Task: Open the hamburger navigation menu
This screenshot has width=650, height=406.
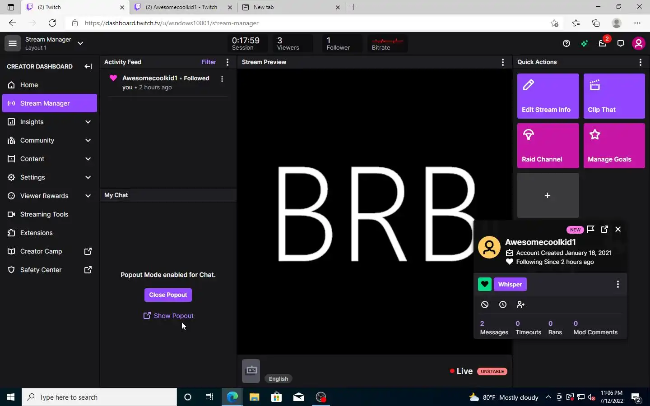Action: click(13, 43)
